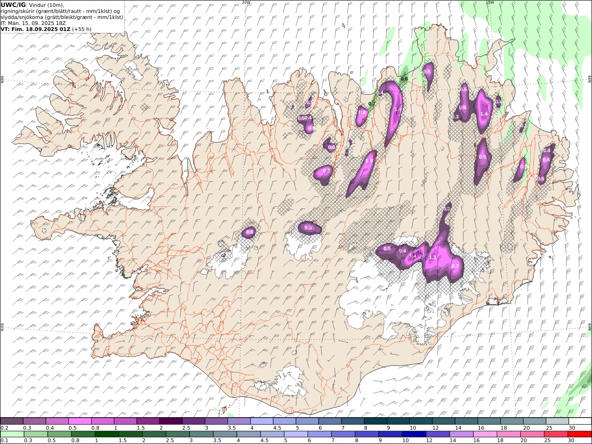Screen dimensions: 592x444
Task: Click the 'UWC/IG: Vindur (10m)' title line
Action: pyautogui.click(x=32, y=5)
